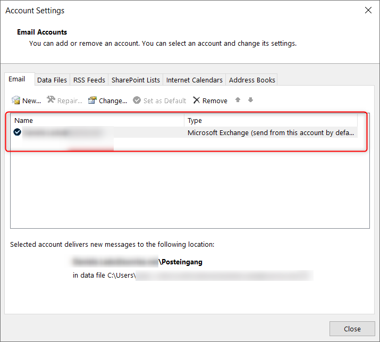Click the Set as Default checkmark icon

(137, 100)
